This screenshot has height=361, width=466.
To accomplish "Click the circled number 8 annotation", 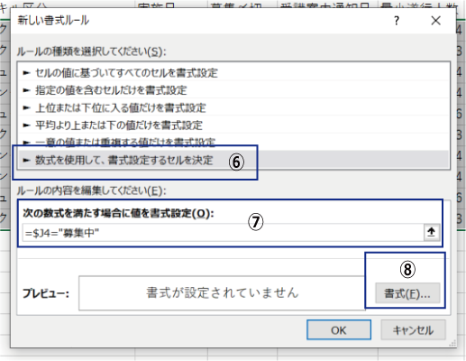I will coord(407,269).
